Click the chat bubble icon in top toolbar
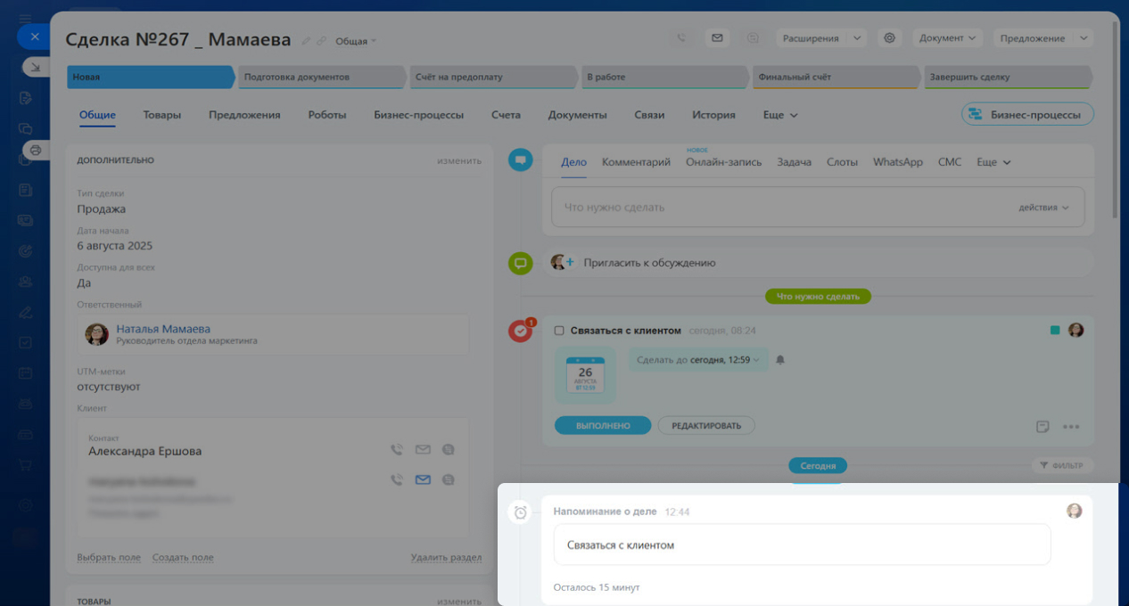Screen dimensions: 1129x606 [753, 38]
